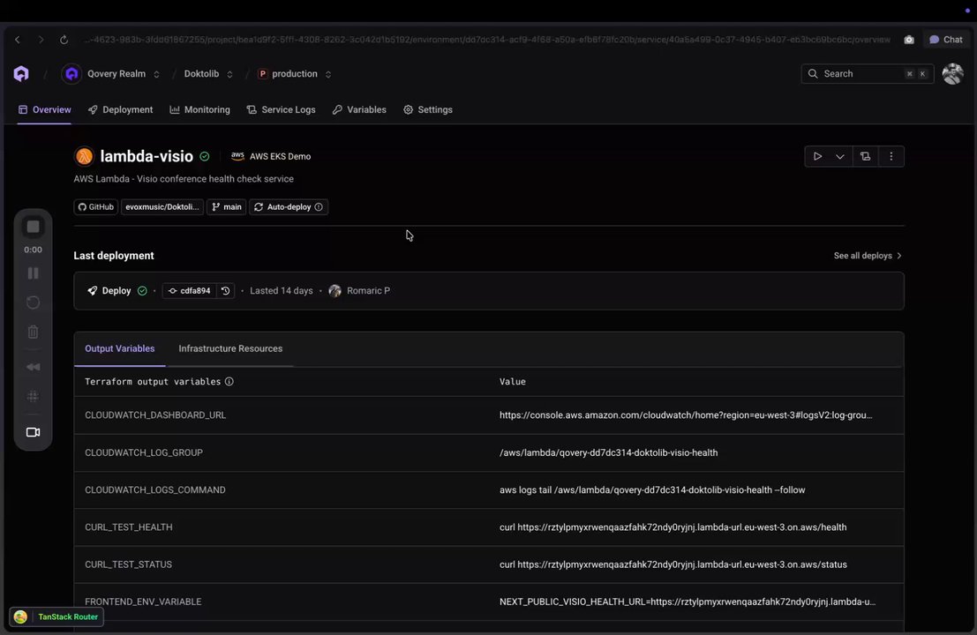Click the FRONTEND_ENV_VARIABLE value

click(x=688, y=602)
